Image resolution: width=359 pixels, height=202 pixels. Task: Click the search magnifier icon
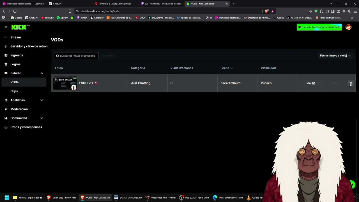tap(57, 56)
